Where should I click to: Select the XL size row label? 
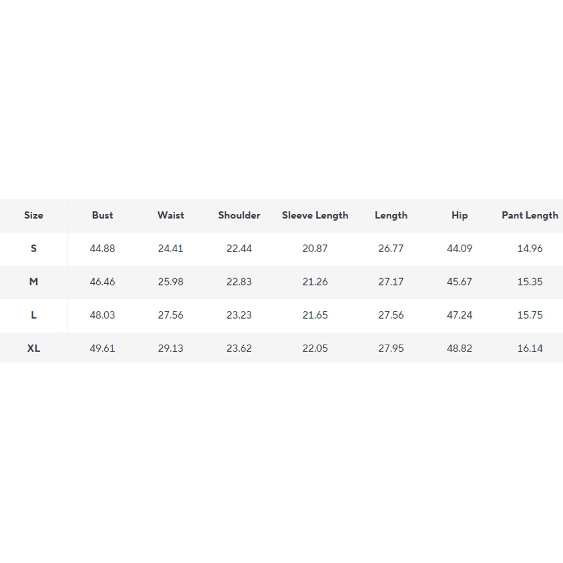click(x=34, y=348)
